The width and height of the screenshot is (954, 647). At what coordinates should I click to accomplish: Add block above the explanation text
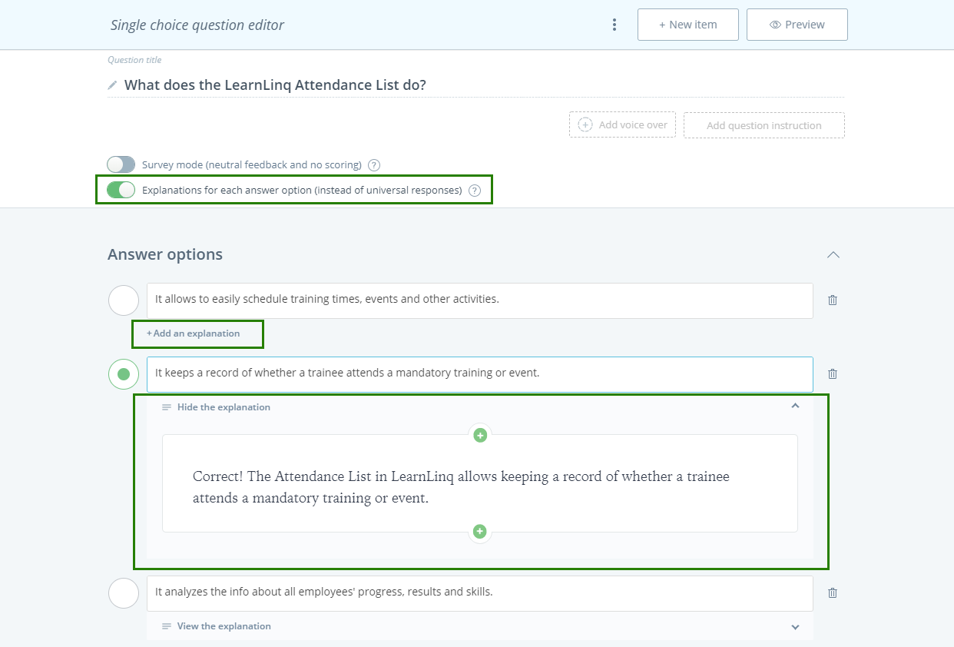pos(480,435)
